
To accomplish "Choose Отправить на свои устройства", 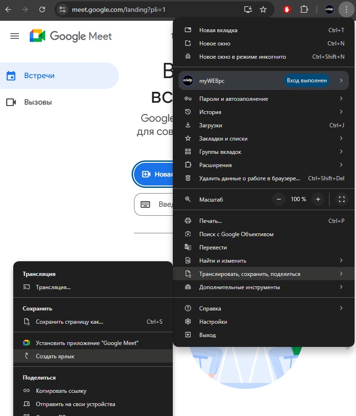I will click(x=93, y=404).
